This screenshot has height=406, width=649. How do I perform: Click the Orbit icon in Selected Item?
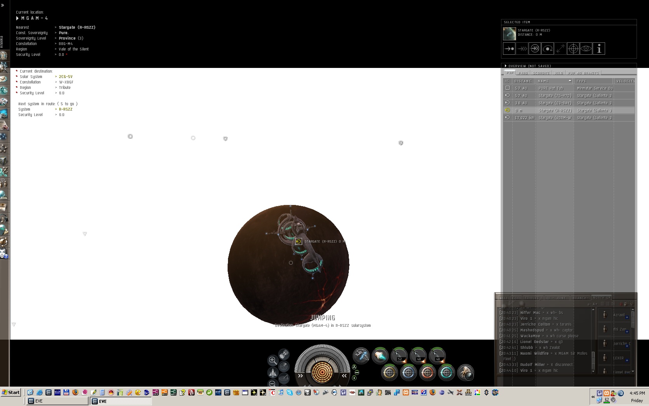pos(548,49)
